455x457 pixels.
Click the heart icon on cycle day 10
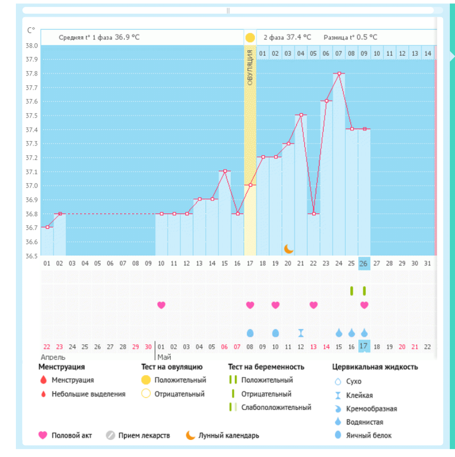tap(161, 305)
